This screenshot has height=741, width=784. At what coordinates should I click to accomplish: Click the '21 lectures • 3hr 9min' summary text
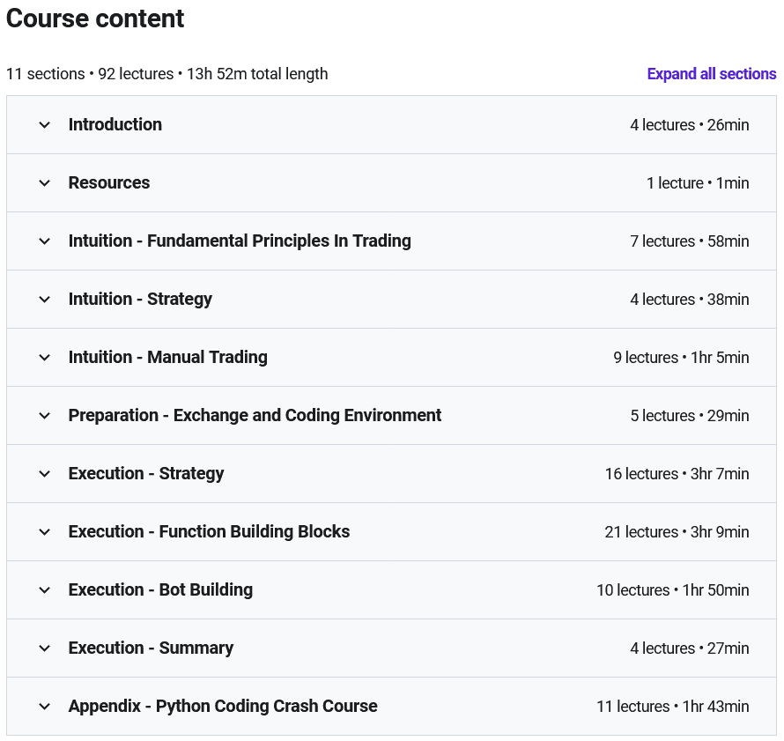coord(677,532)
